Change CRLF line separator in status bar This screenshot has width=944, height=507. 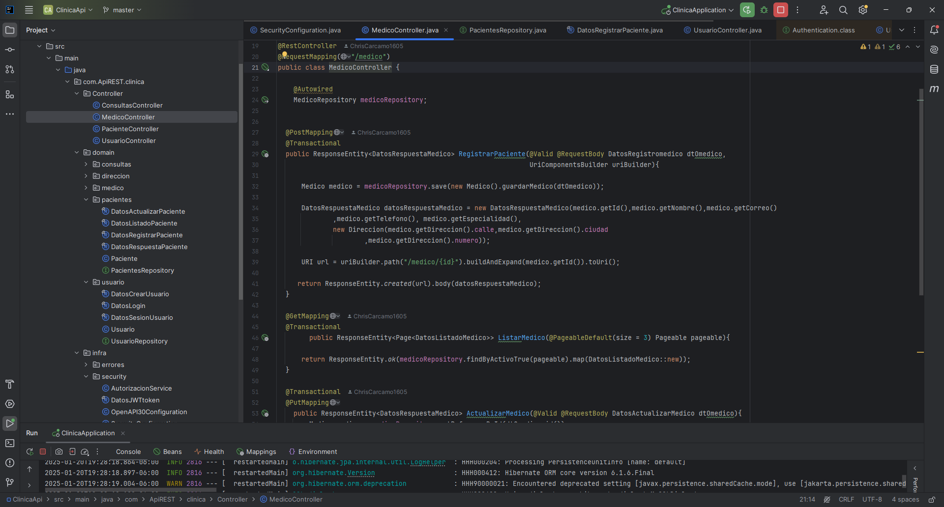click(846, 499)
